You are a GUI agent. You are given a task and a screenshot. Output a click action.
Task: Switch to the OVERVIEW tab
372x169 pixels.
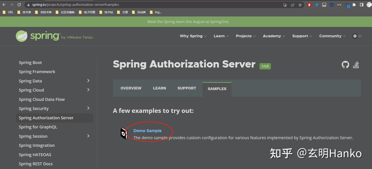(131, 88)
